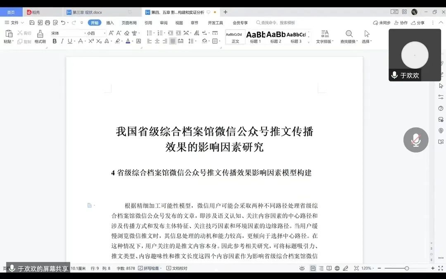
Task: Click the clear formatting eraser icon
Action: coord(127,33)
